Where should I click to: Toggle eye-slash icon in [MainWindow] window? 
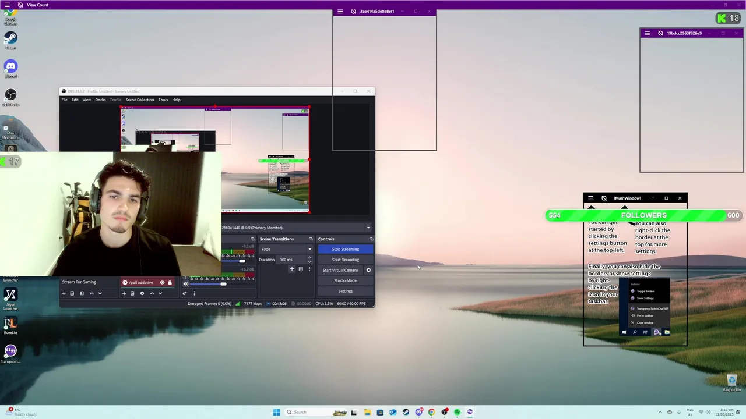(x=604, y=198)
